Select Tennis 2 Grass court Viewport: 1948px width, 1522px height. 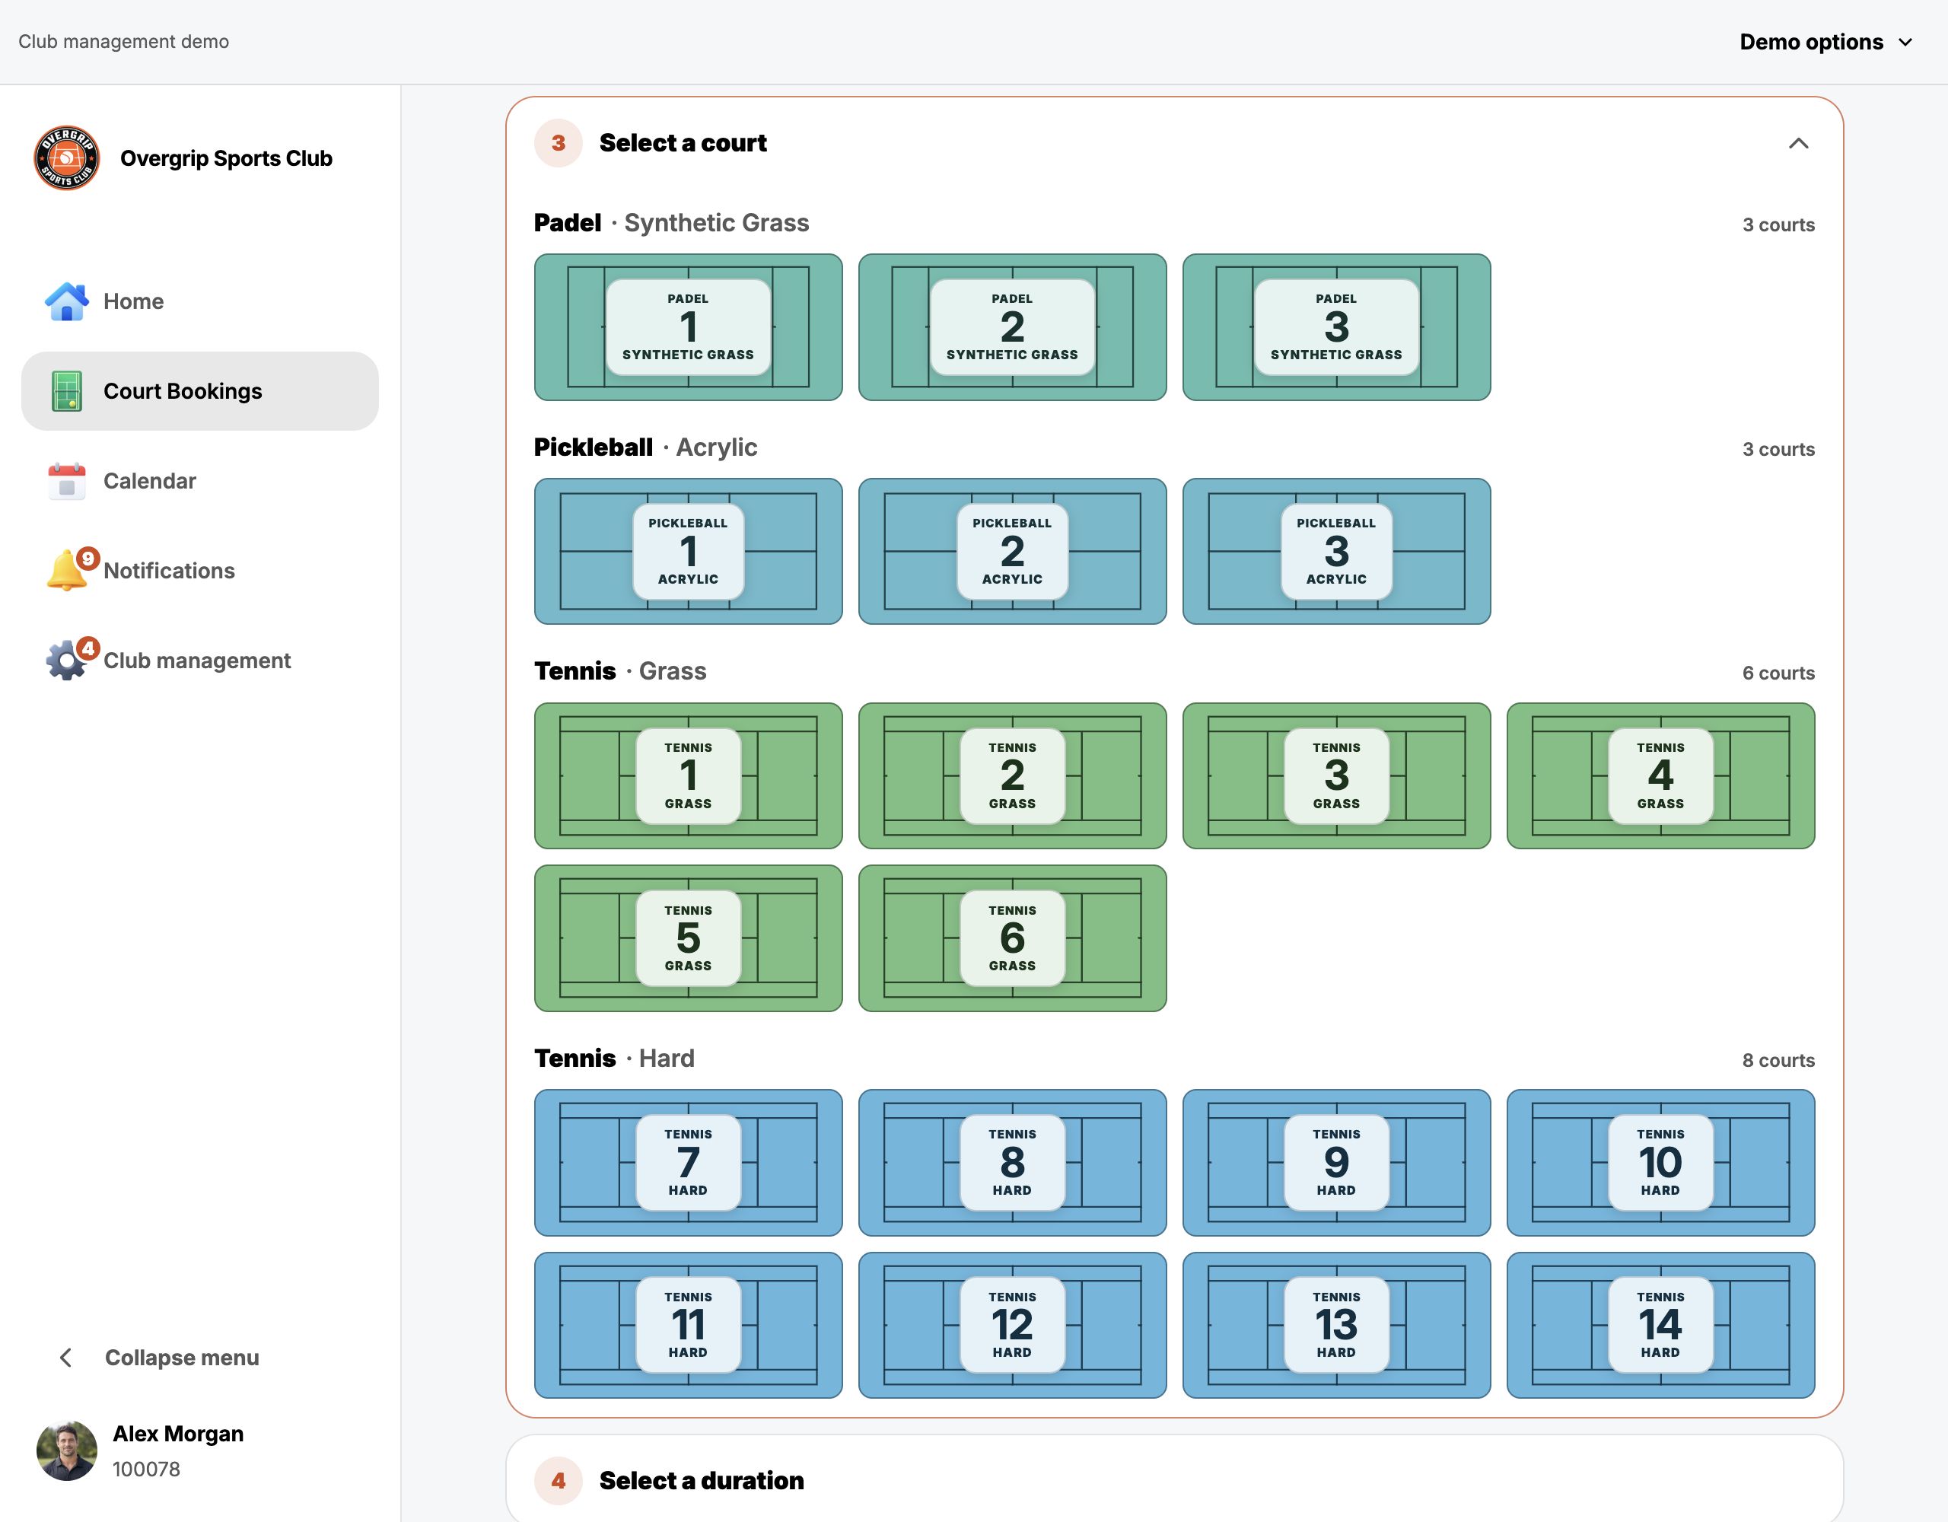[1011, 775]
